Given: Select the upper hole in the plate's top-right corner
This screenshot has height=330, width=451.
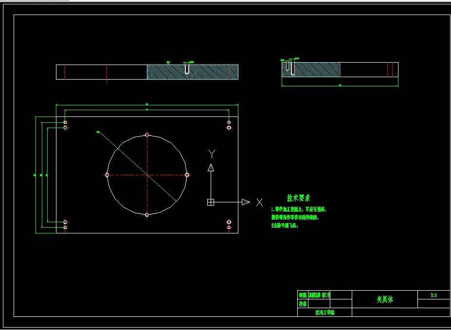Looking at the screenshot, I should click(x=229, y=122).
